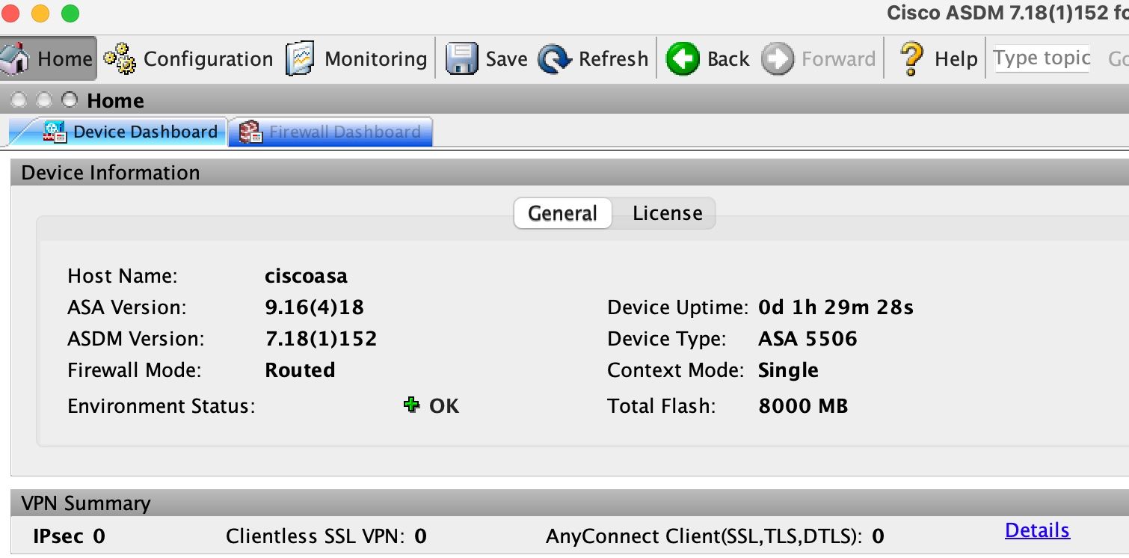
Task: Click the Firewall Dashboard tab icon
Action: [x=250, y=132]
